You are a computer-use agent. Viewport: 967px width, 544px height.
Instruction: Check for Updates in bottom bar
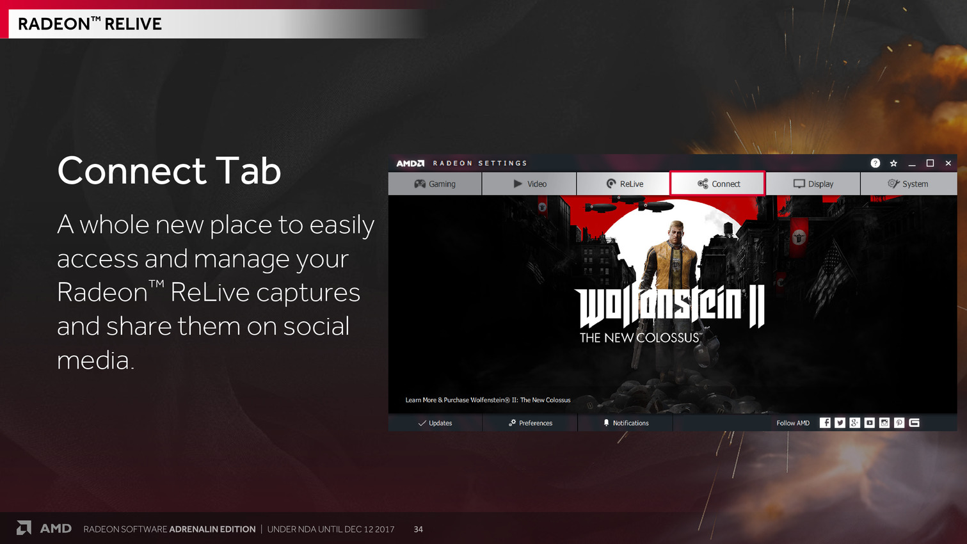(435, 423)
